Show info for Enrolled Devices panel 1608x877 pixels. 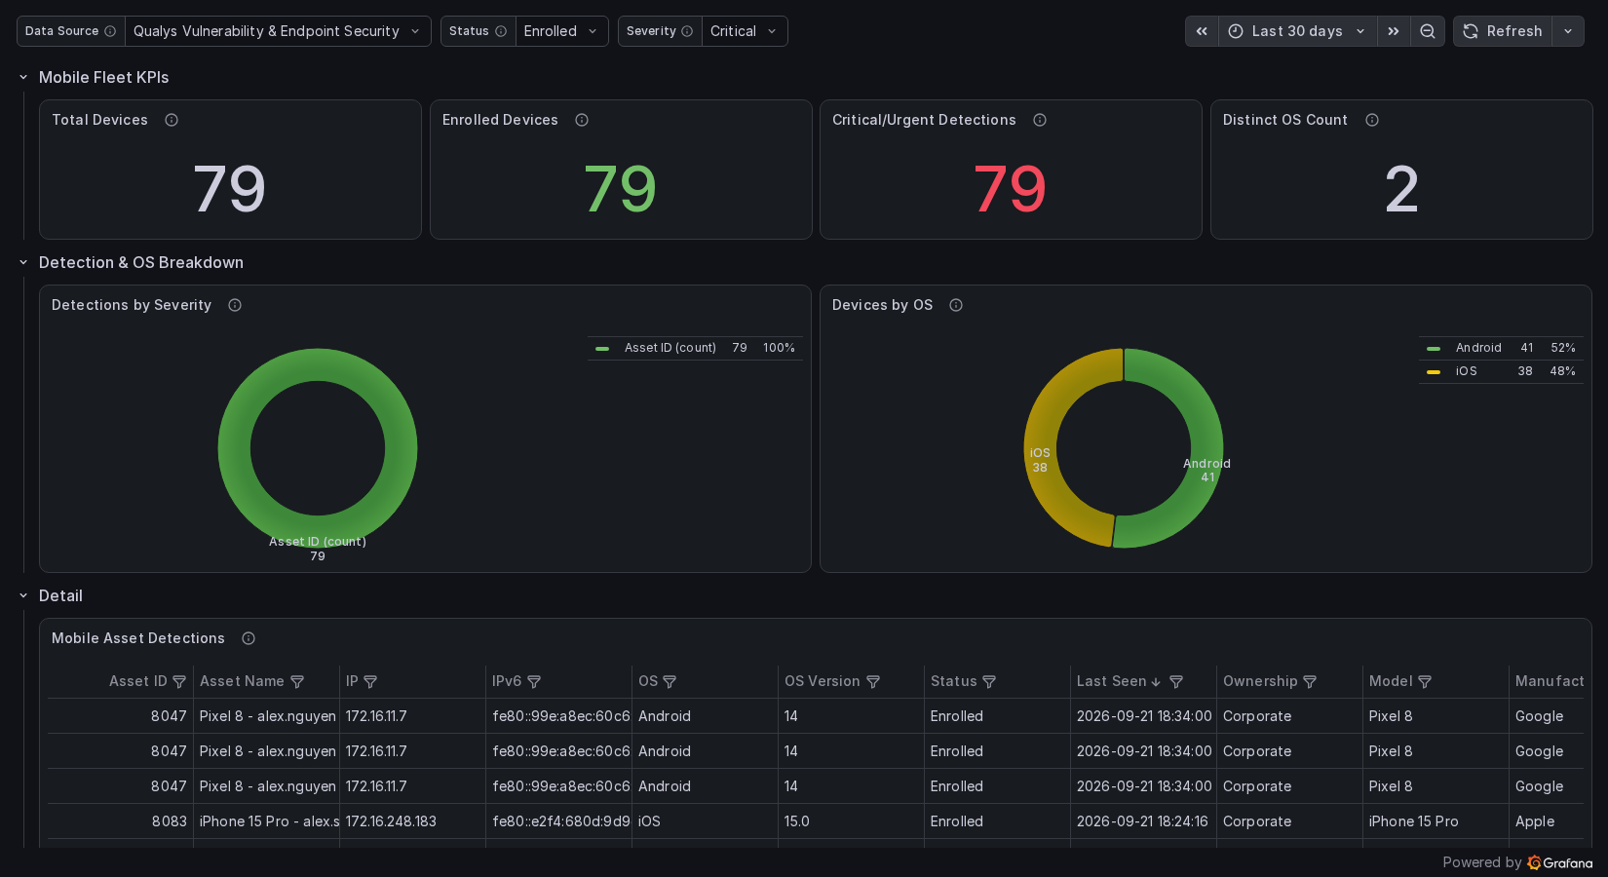[582, 120]
